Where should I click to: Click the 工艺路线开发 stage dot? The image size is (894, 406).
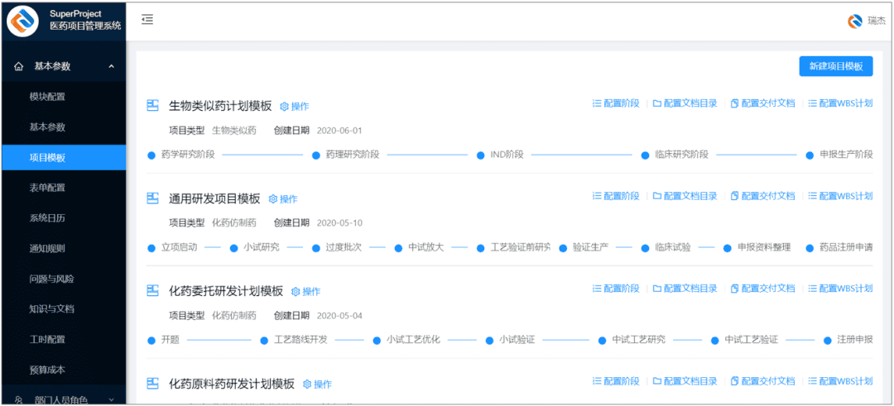pyautogui.click(x=264, y=341)
